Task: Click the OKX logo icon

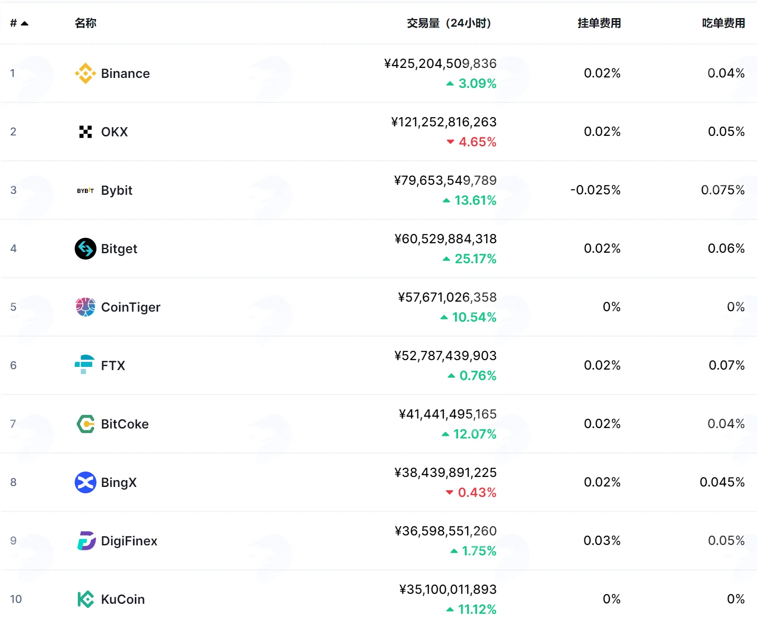Action: [85, 132]
